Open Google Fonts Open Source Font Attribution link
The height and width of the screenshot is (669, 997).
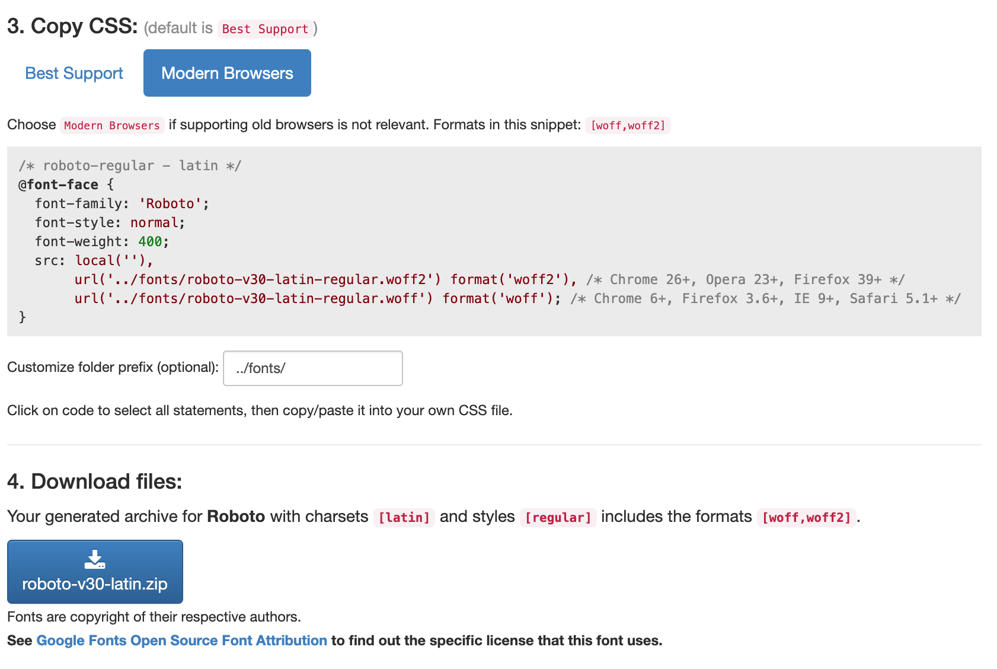pyautogui.click(x=181, y=641)
